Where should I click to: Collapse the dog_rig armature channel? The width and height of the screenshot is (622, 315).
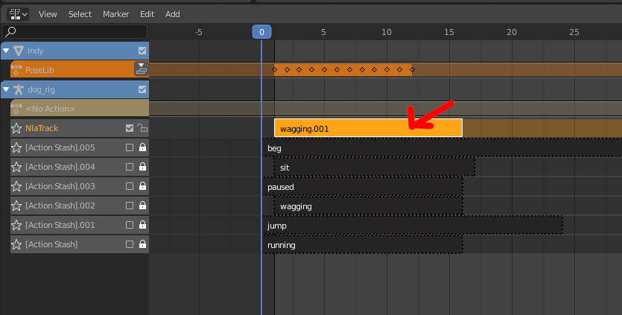point(7,89)
